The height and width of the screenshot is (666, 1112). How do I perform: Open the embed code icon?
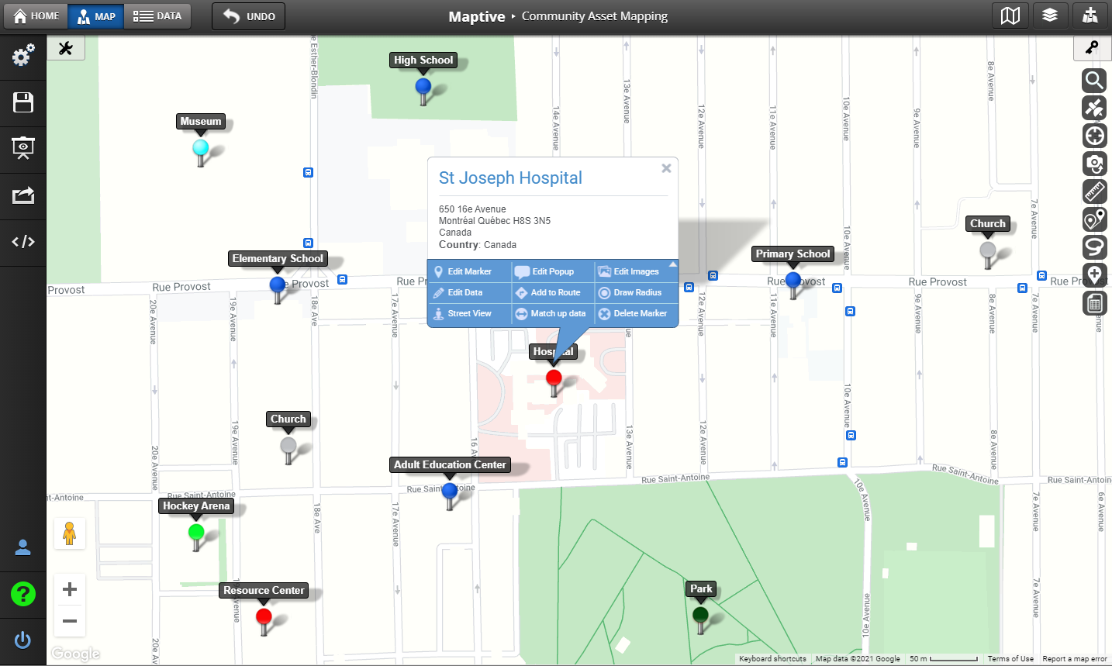tap(23, 242)
